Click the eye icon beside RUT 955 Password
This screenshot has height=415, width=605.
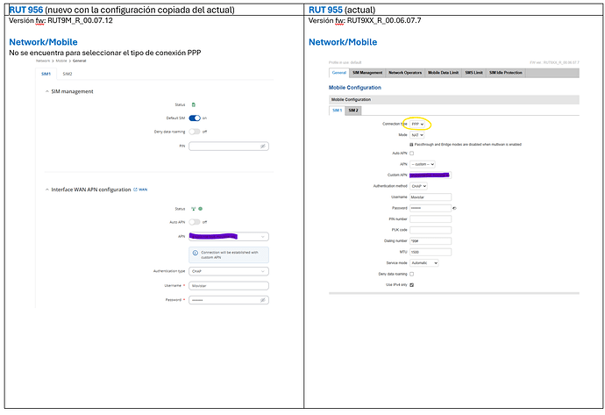click(454, 208)
